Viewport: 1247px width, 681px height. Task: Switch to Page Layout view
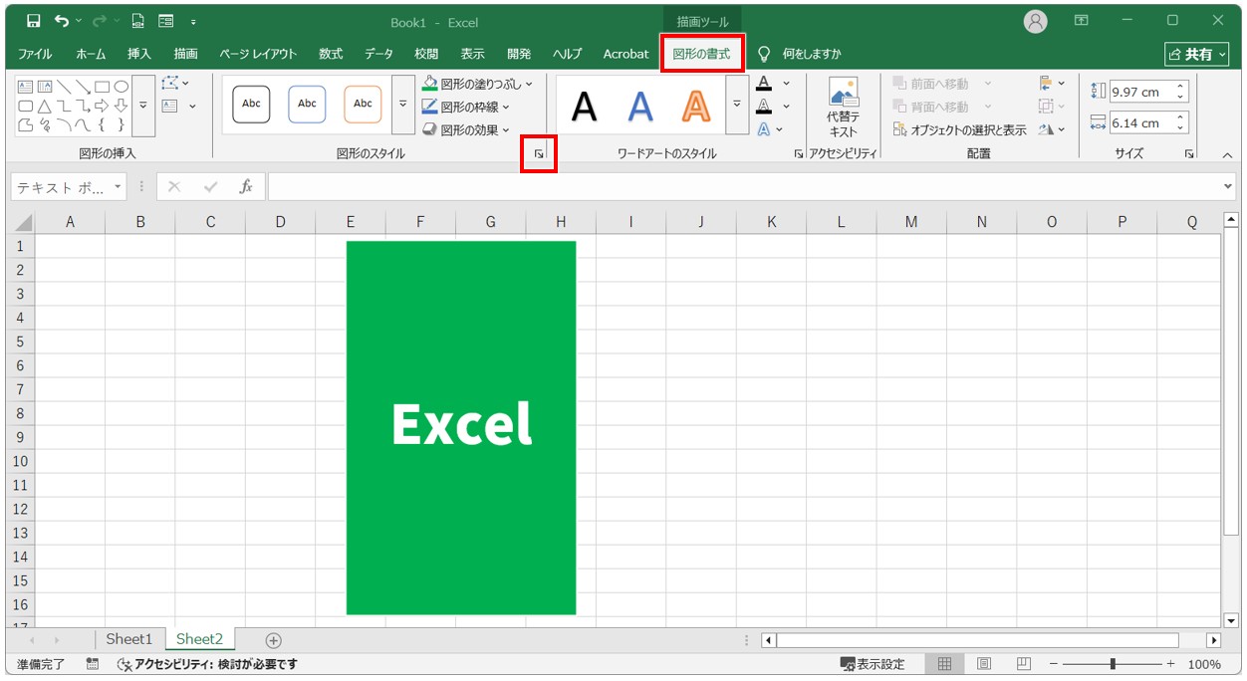click(984, 664)
